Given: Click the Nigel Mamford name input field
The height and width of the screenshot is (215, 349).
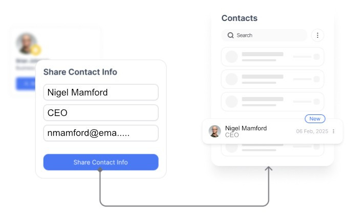Looking at the screenshot, I should [x=101, y=92].
